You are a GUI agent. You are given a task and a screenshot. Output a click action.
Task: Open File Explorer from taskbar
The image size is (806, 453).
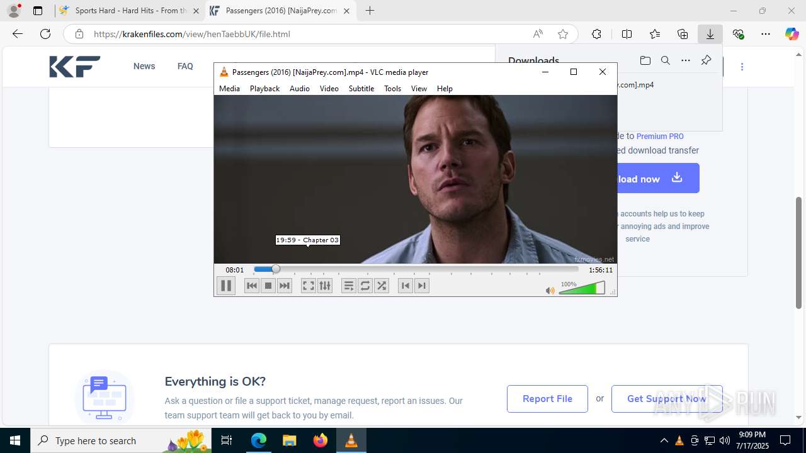pyautogui.click(x=289, y=440)
